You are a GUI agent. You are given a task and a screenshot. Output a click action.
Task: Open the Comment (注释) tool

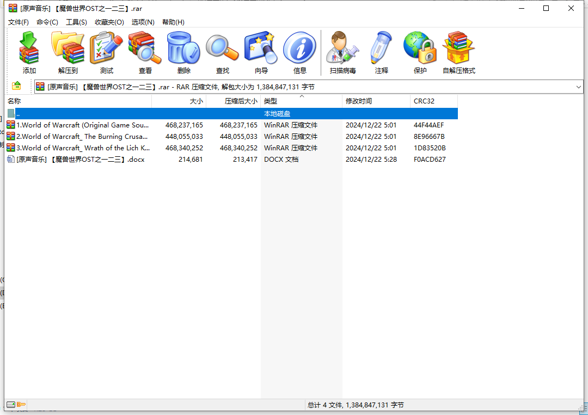pos(381,53)
